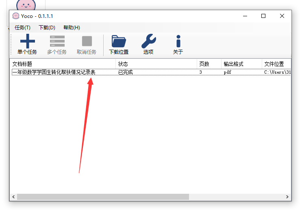Maximize the Yoco window
The height and width of the screenshot is (219, 302).
pyautogui.click(x=263, y=16)
